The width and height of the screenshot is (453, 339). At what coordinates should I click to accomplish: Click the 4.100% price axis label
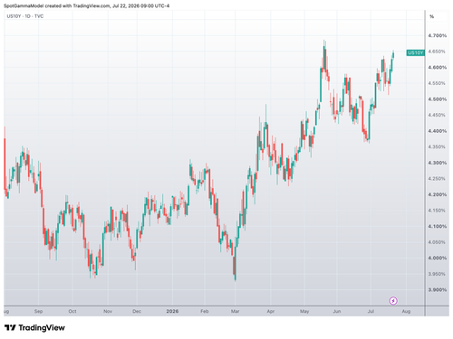[437, 226]
